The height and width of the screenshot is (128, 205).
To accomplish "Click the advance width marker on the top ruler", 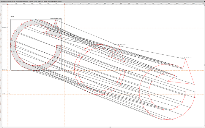I will coord(64,5).
